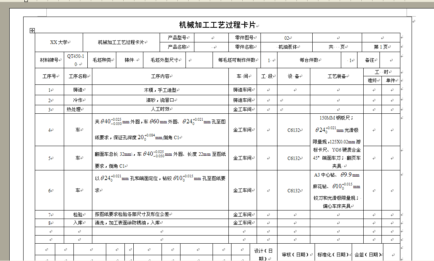Image resolution: width=434 pixels, height=261 pixels.
Task: Click the 清砂,浇冒口 content cell
Action: (160, 100)
